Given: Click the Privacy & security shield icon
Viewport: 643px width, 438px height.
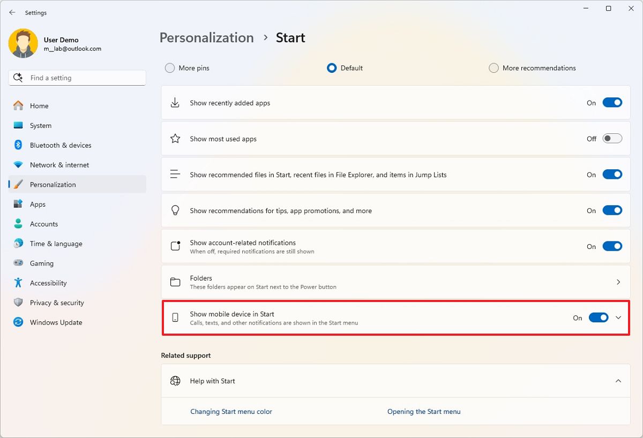Looking at the screenshot, I should [x=18, y=303].
